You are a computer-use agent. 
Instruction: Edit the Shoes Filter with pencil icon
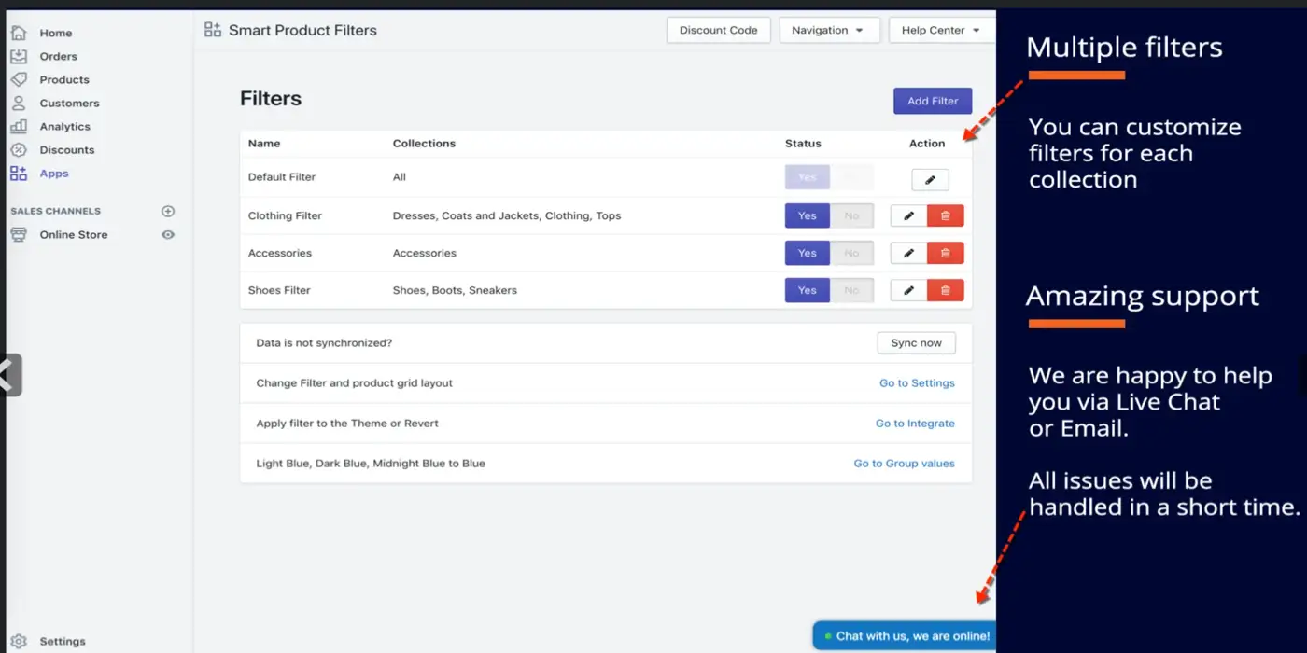pos(908,290)
